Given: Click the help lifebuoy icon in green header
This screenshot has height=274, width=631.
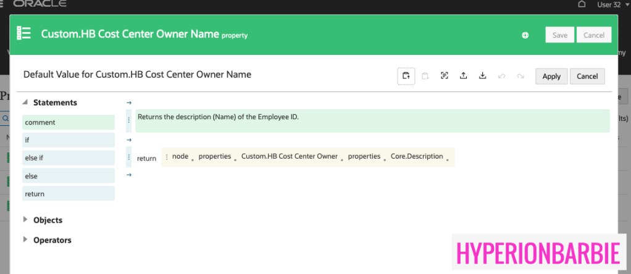Looking at the screenshot, I should click(x=525, y=35).
